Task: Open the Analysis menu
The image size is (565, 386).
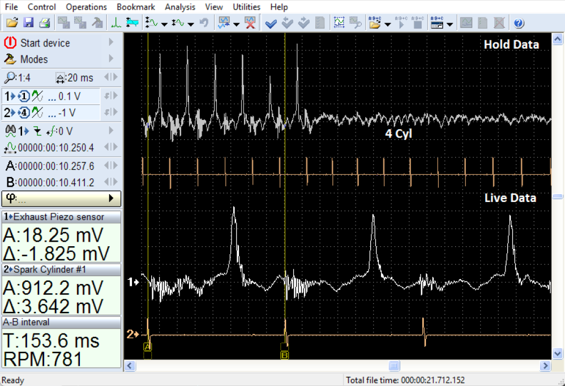Action: [180, 7]
